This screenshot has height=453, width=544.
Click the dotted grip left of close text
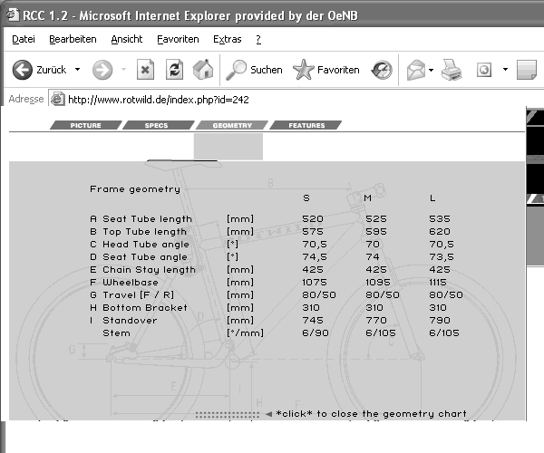click(228, 415)
